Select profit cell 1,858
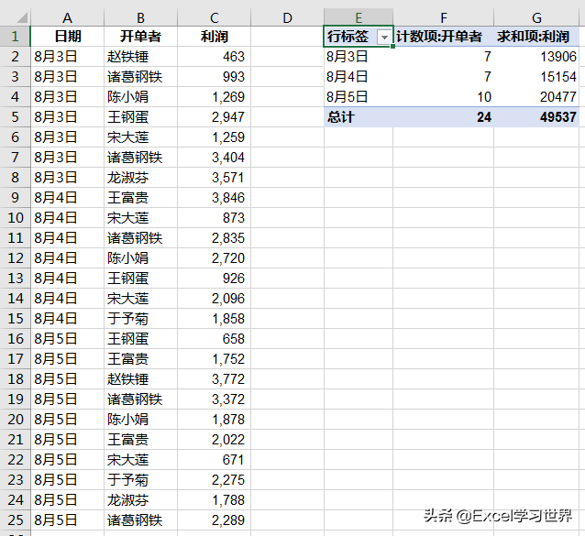The height and width of the screenshot is (536, 585). tap(215, 318)
